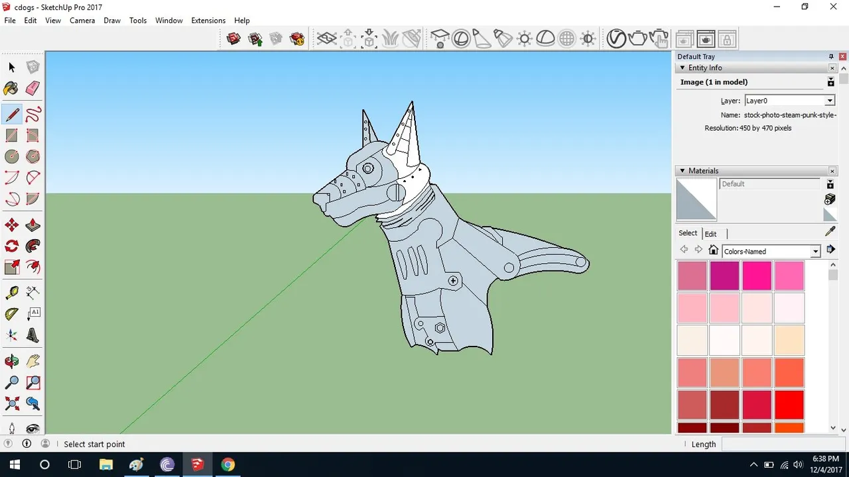Viewport: 849px width, 477px height.
Task: Click the Create Material icon
Action: click(830, 199)
